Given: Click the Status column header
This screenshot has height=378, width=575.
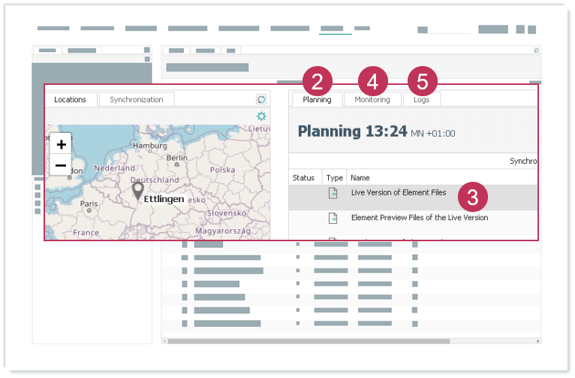Looking at the screenshot, I should click(304, 178).
